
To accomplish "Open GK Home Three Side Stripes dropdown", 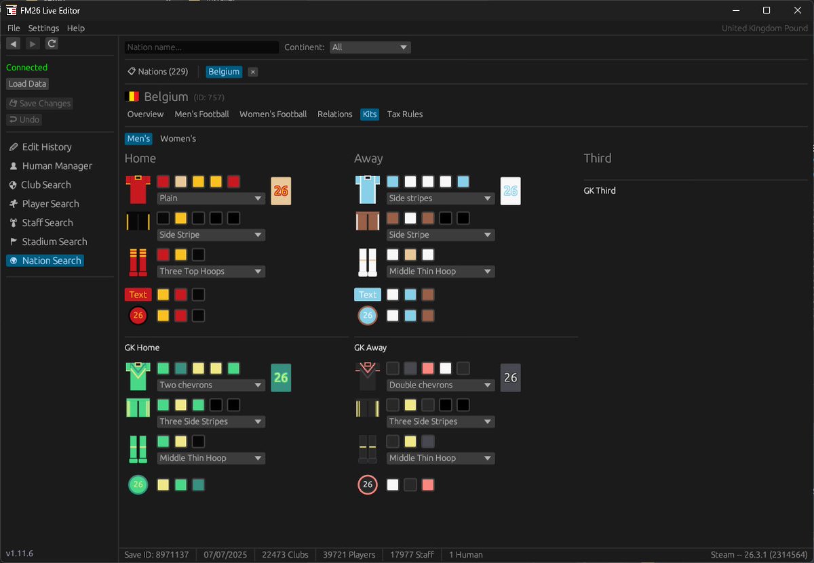I will (211, 421).
